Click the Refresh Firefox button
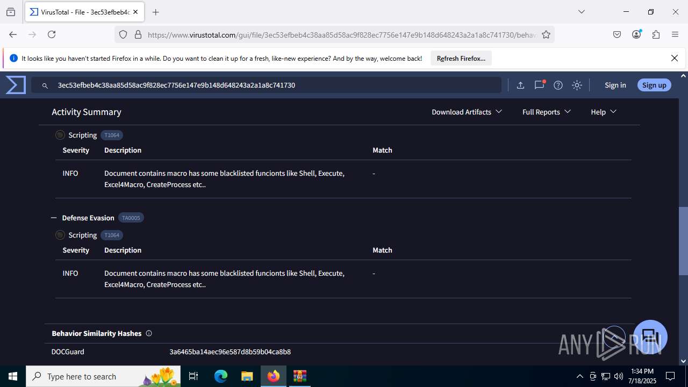 [461, 58]
